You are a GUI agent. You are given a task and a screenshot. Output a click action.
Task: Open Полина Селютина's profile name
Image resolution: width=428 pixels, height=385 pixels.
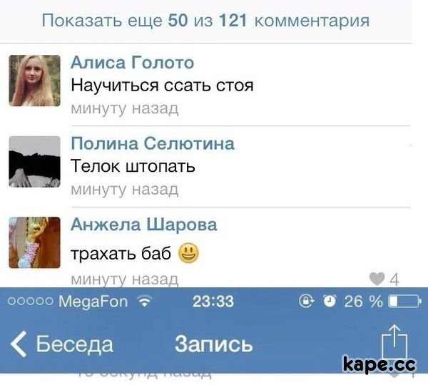pos(153,143)
